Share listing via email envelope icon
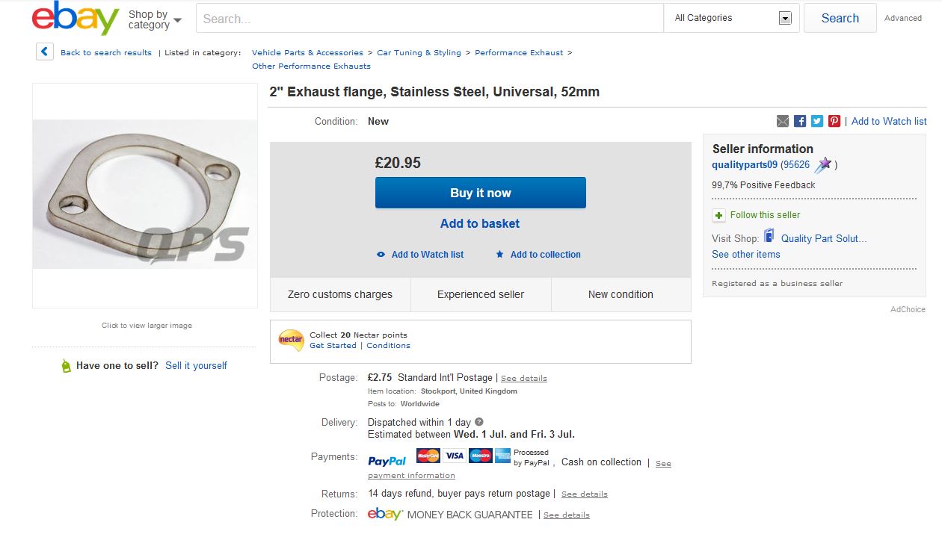942x540 pixels. [x=783, y=121]
